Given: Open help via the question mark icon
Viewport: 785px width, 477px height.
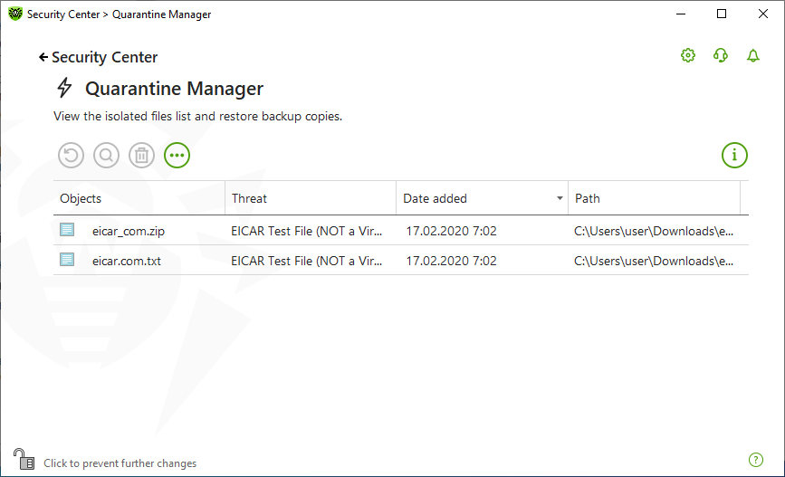Looking at the screenshot, I should coord(755,460).
